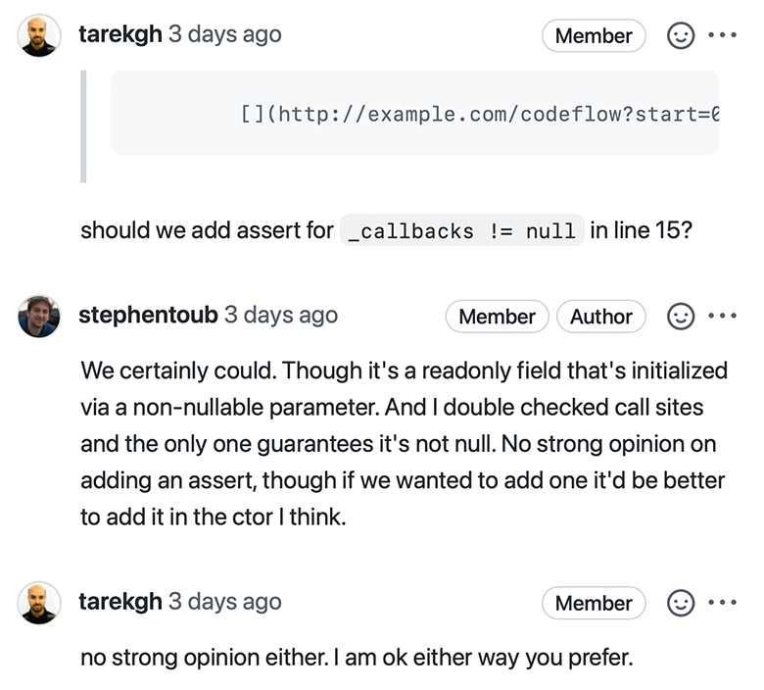
Task: Click the Author badge on stephentoub's comment
Action: point(600,317)
